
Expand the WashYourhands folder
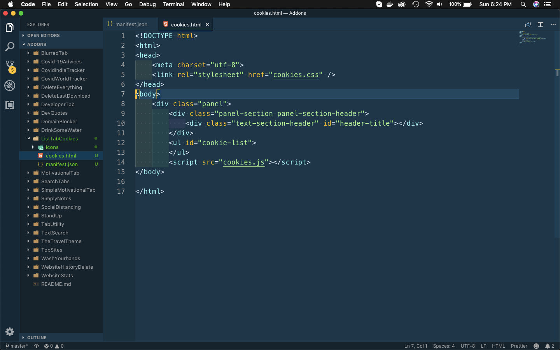[x=61, y=258]
